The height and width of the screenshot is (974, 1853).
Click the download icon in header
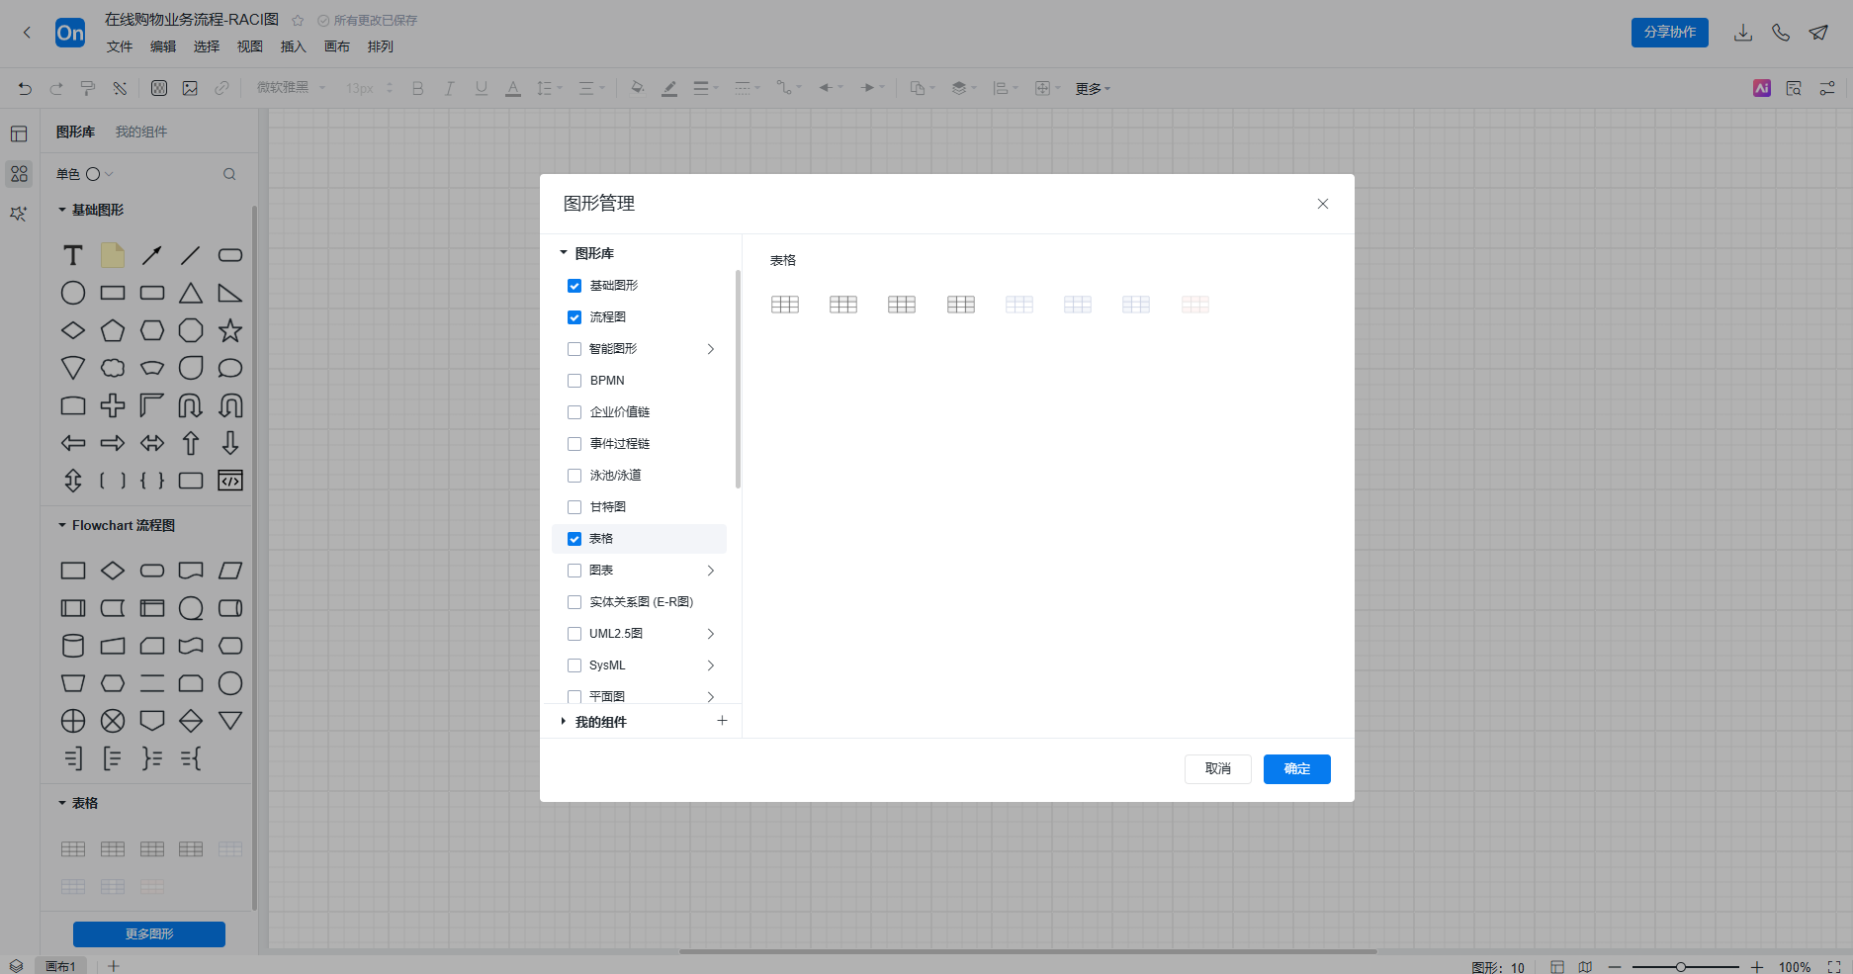point(1742,33)
